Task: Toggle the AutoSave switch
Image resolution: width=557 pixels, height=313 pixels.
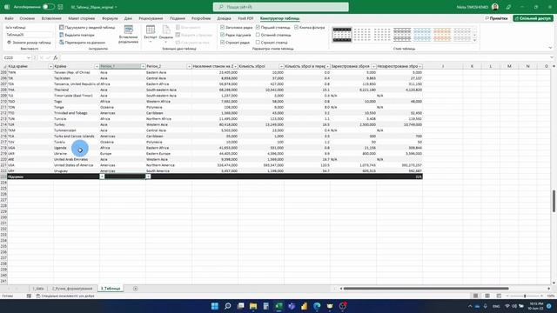Action: tap(49, 7)
